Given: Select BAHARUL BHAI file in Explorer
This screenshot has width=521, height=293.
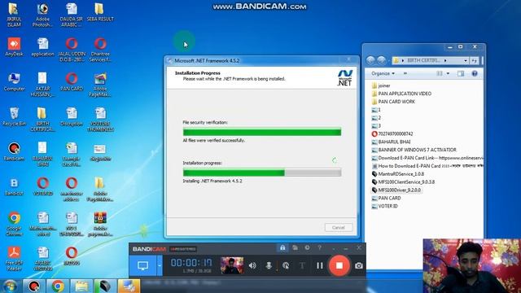Looking at the screenshot, I should pyautogui.click(x=391, y=142).
